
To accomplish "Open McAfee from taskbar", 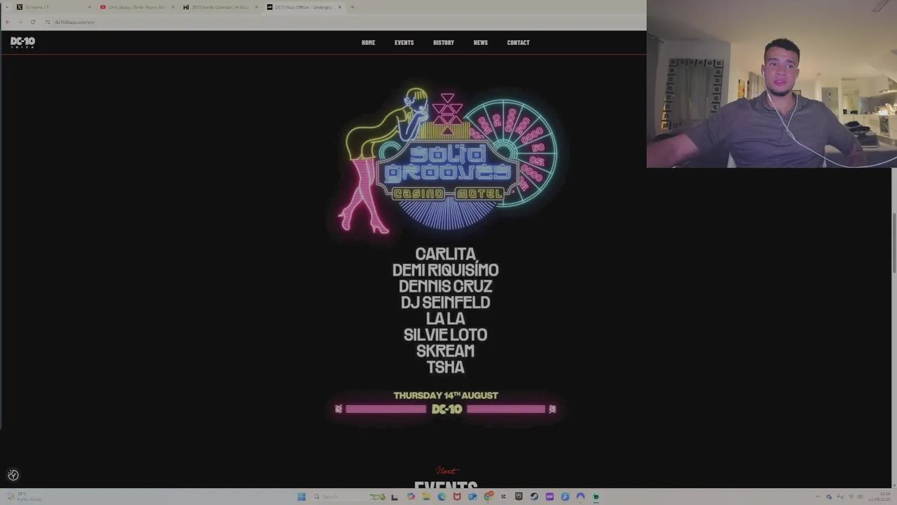I will click(457, 497).
